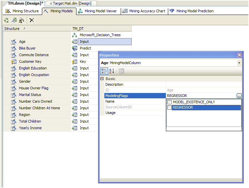Click the Bike Buyer Predict usage icon
Image resolution: width=249 pixels, height=188 pixels.
click(x=75, y=48)
